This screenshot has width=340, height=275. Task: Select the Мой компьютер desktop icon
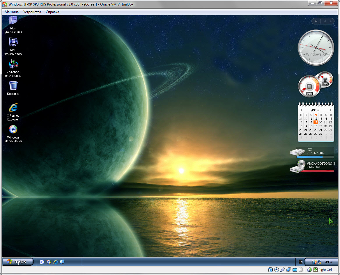(13, 46)
